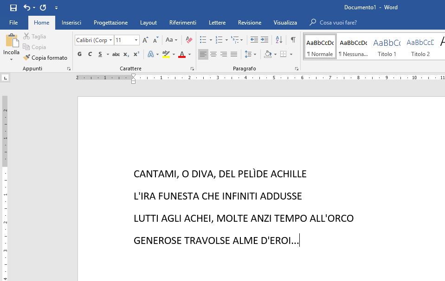Viewport: 445px width, 281px height.
Task: Apply the Titolo 1 style
Action: [387, 47]
